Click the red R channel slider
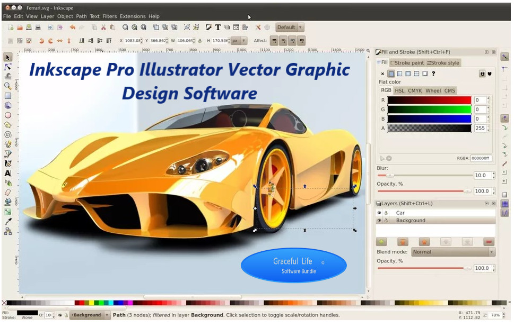This screenshot has width=514, height=328. coord(430,100)
